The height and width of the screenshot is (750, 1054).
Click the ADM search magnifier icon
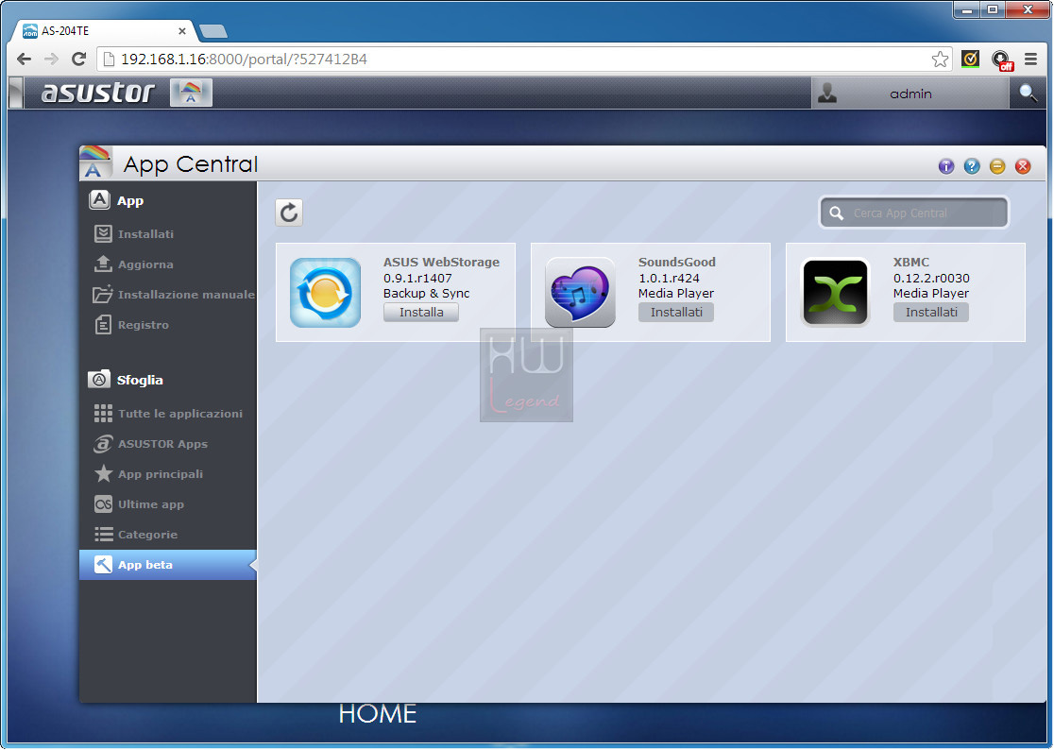coord(1028,93)
